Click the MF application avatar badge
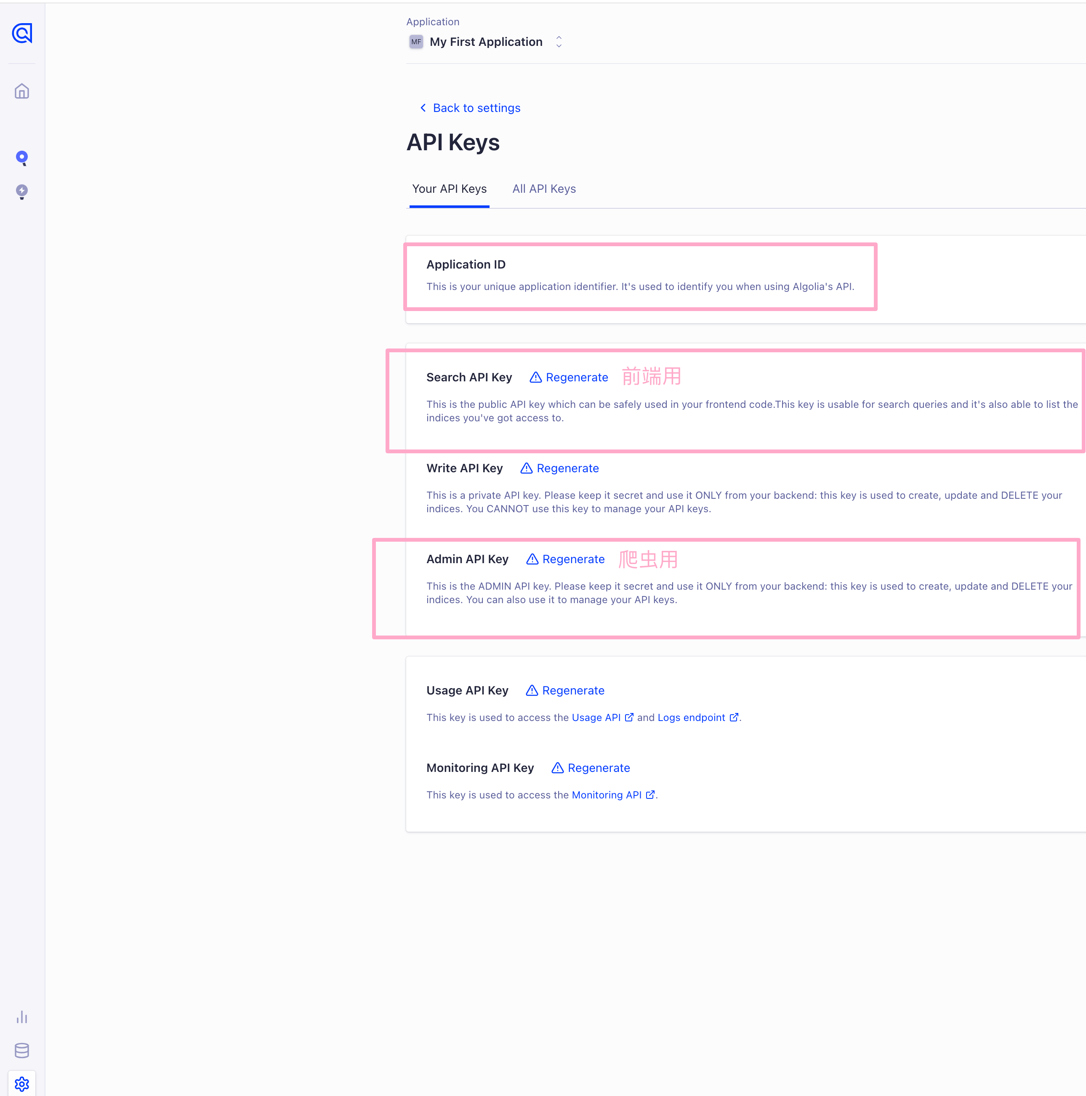Screen dimensions: 1086x1096 coord(416,42)
